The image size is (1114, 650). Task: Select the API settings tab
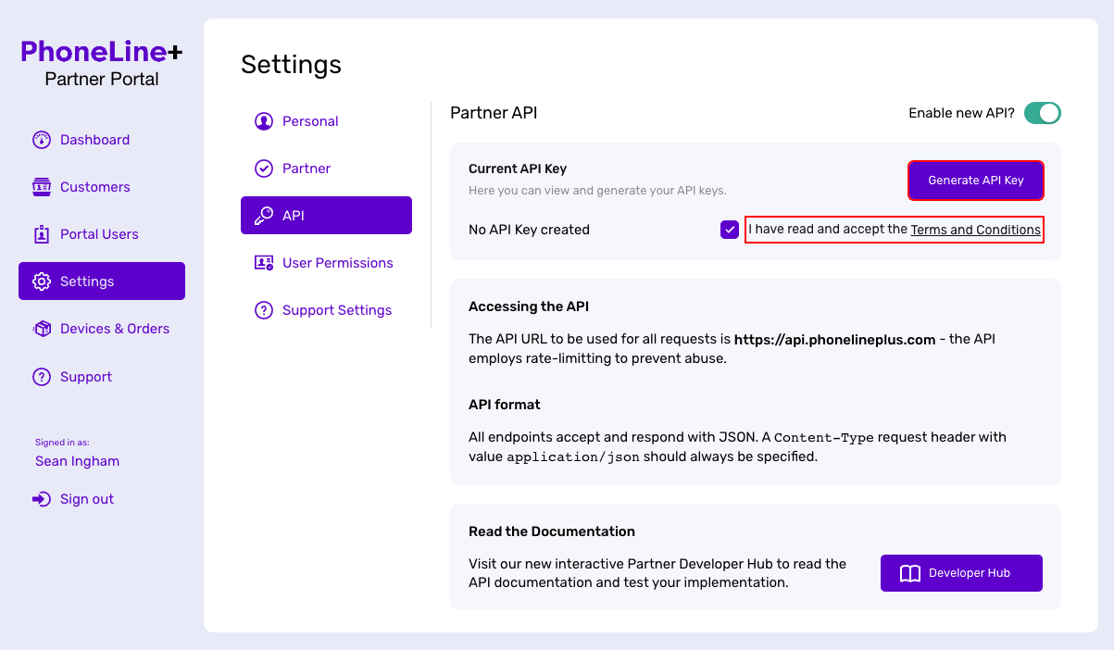click(326, 216)
